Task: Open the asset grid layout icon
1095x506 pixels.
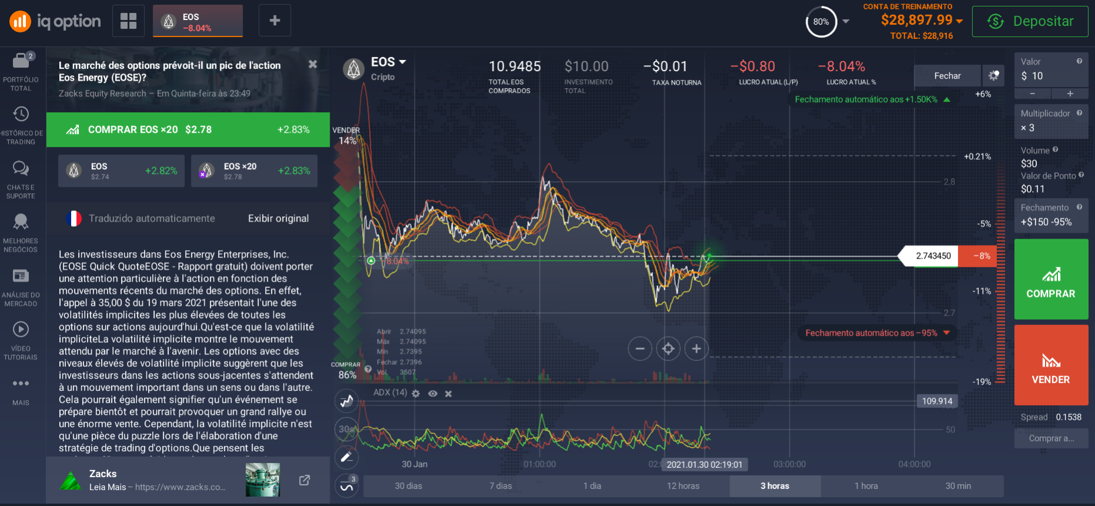Action: click(x=128, y=21)
